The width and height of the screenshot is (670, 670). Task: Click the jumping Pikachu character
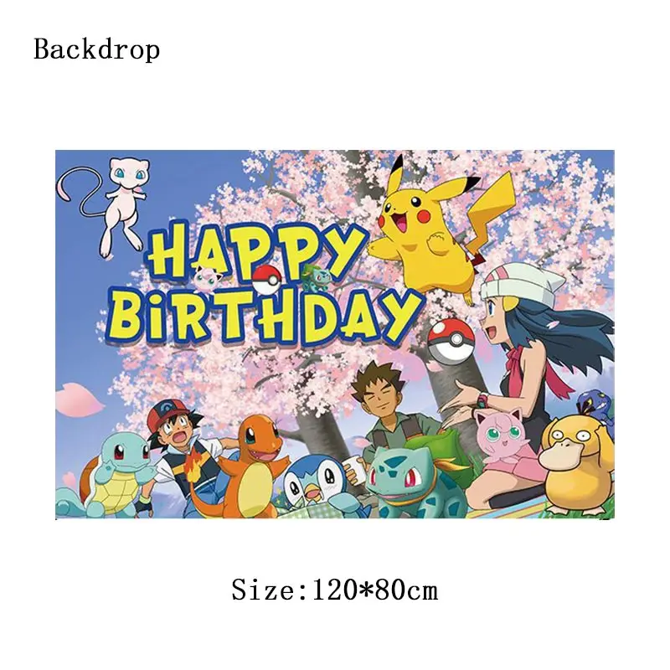(x=442, y=226)
